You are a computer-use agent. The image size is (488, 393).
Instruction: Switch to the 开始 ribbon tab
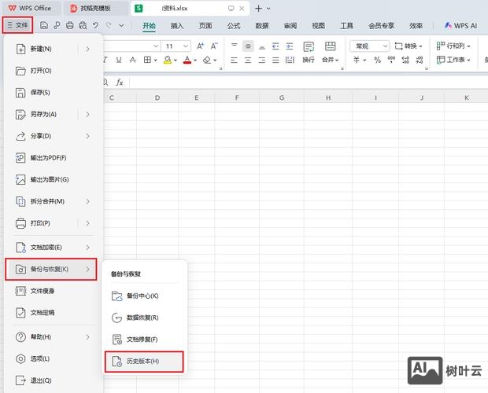(149, 26)
